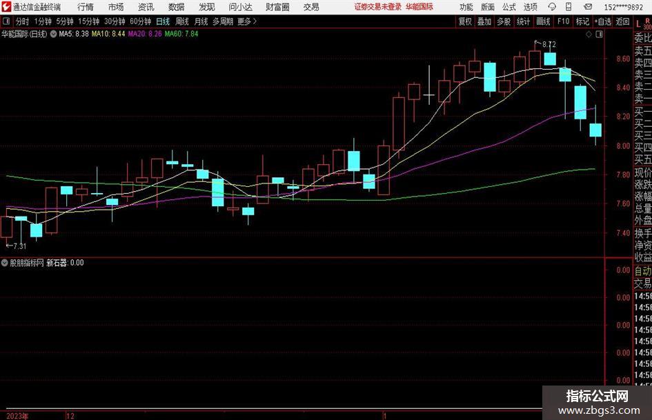
Task: Click the MA60: 7.84 indicator value
Action: coord(181,34)
